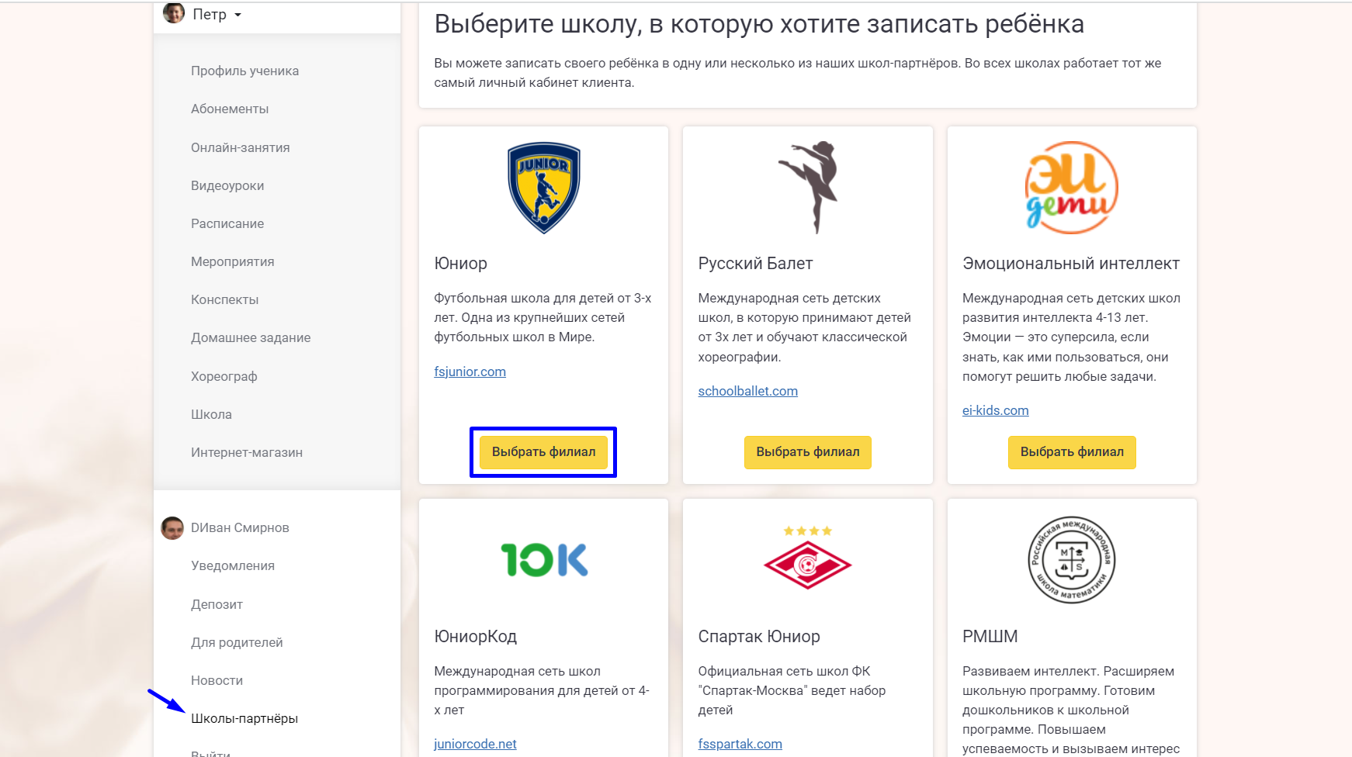Open Расписание in sidebar menu
Image resolution: width=1352 pixels, height=757 pixels.
tap(227, 223)
